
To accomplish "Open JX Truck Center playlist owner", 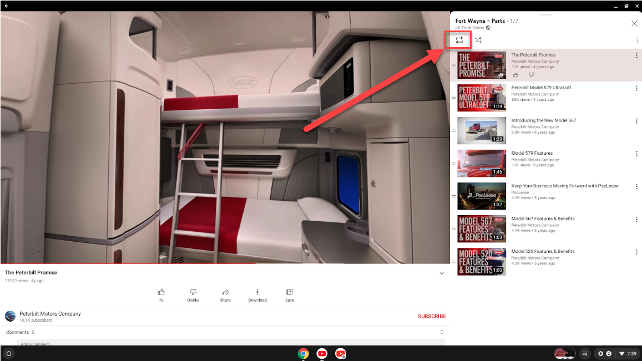I will pos(469,28).
